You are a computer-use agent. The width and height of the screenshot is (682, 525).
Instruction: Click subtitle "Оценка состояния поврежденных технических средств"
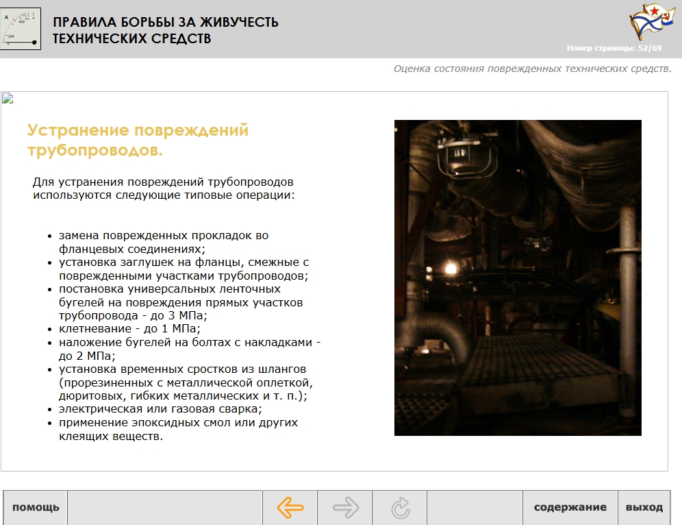click(532, 69)
